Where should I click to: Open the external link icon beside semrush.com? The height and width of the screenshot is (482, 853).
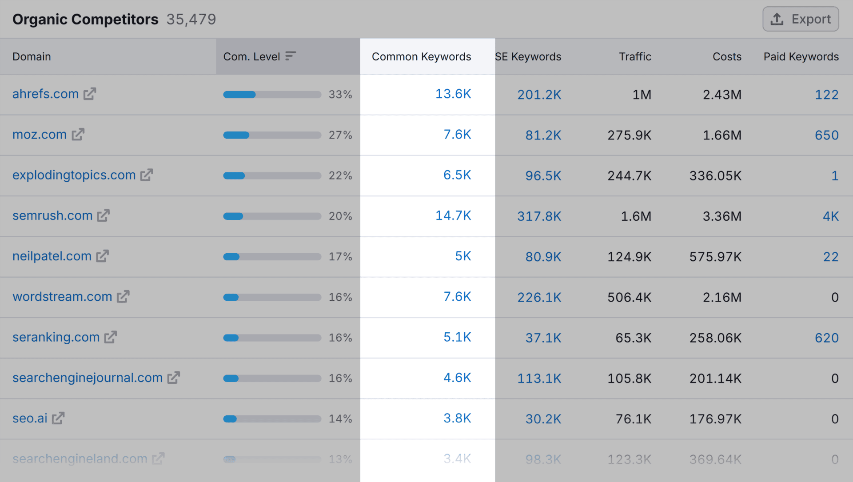point(104,215)
